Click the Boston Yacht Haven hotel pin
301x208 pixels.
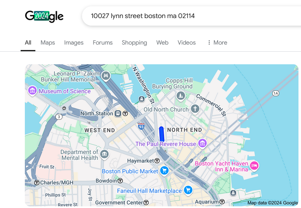tap(254, 166)
